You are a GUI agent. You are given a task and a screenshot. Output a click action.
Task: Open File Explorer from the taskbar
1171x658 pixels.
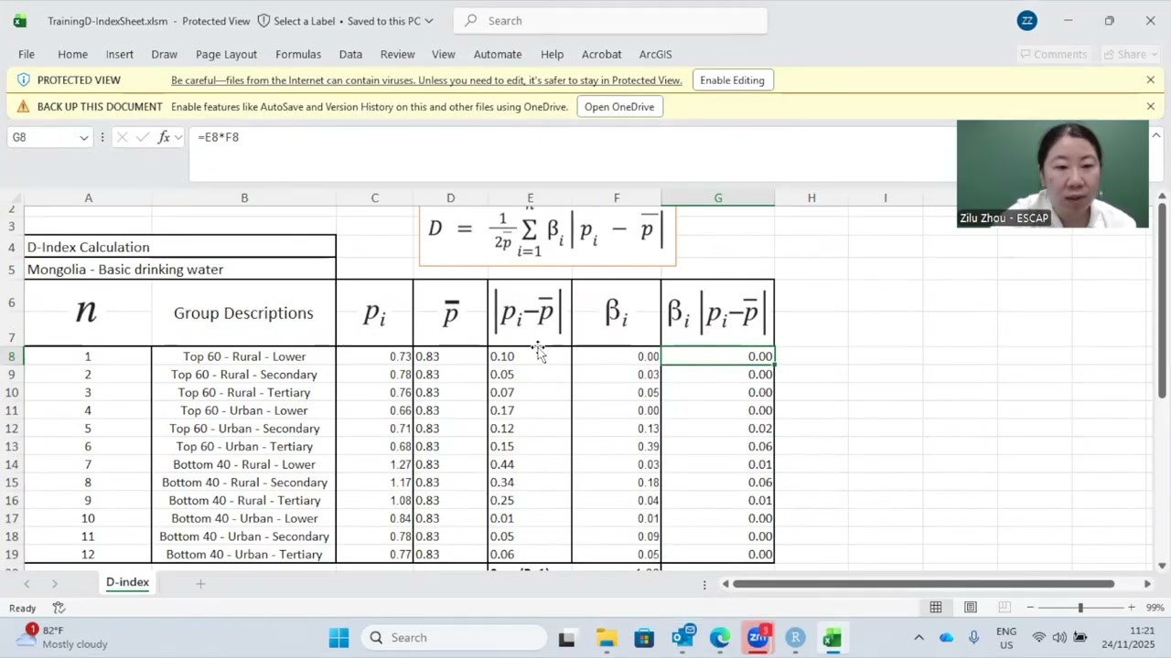(607, 638)
